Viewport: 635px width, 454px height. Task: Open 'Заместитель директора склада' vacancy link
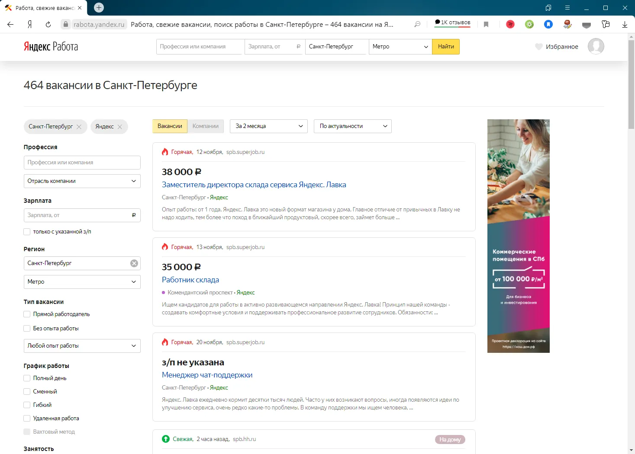[254, 185]
